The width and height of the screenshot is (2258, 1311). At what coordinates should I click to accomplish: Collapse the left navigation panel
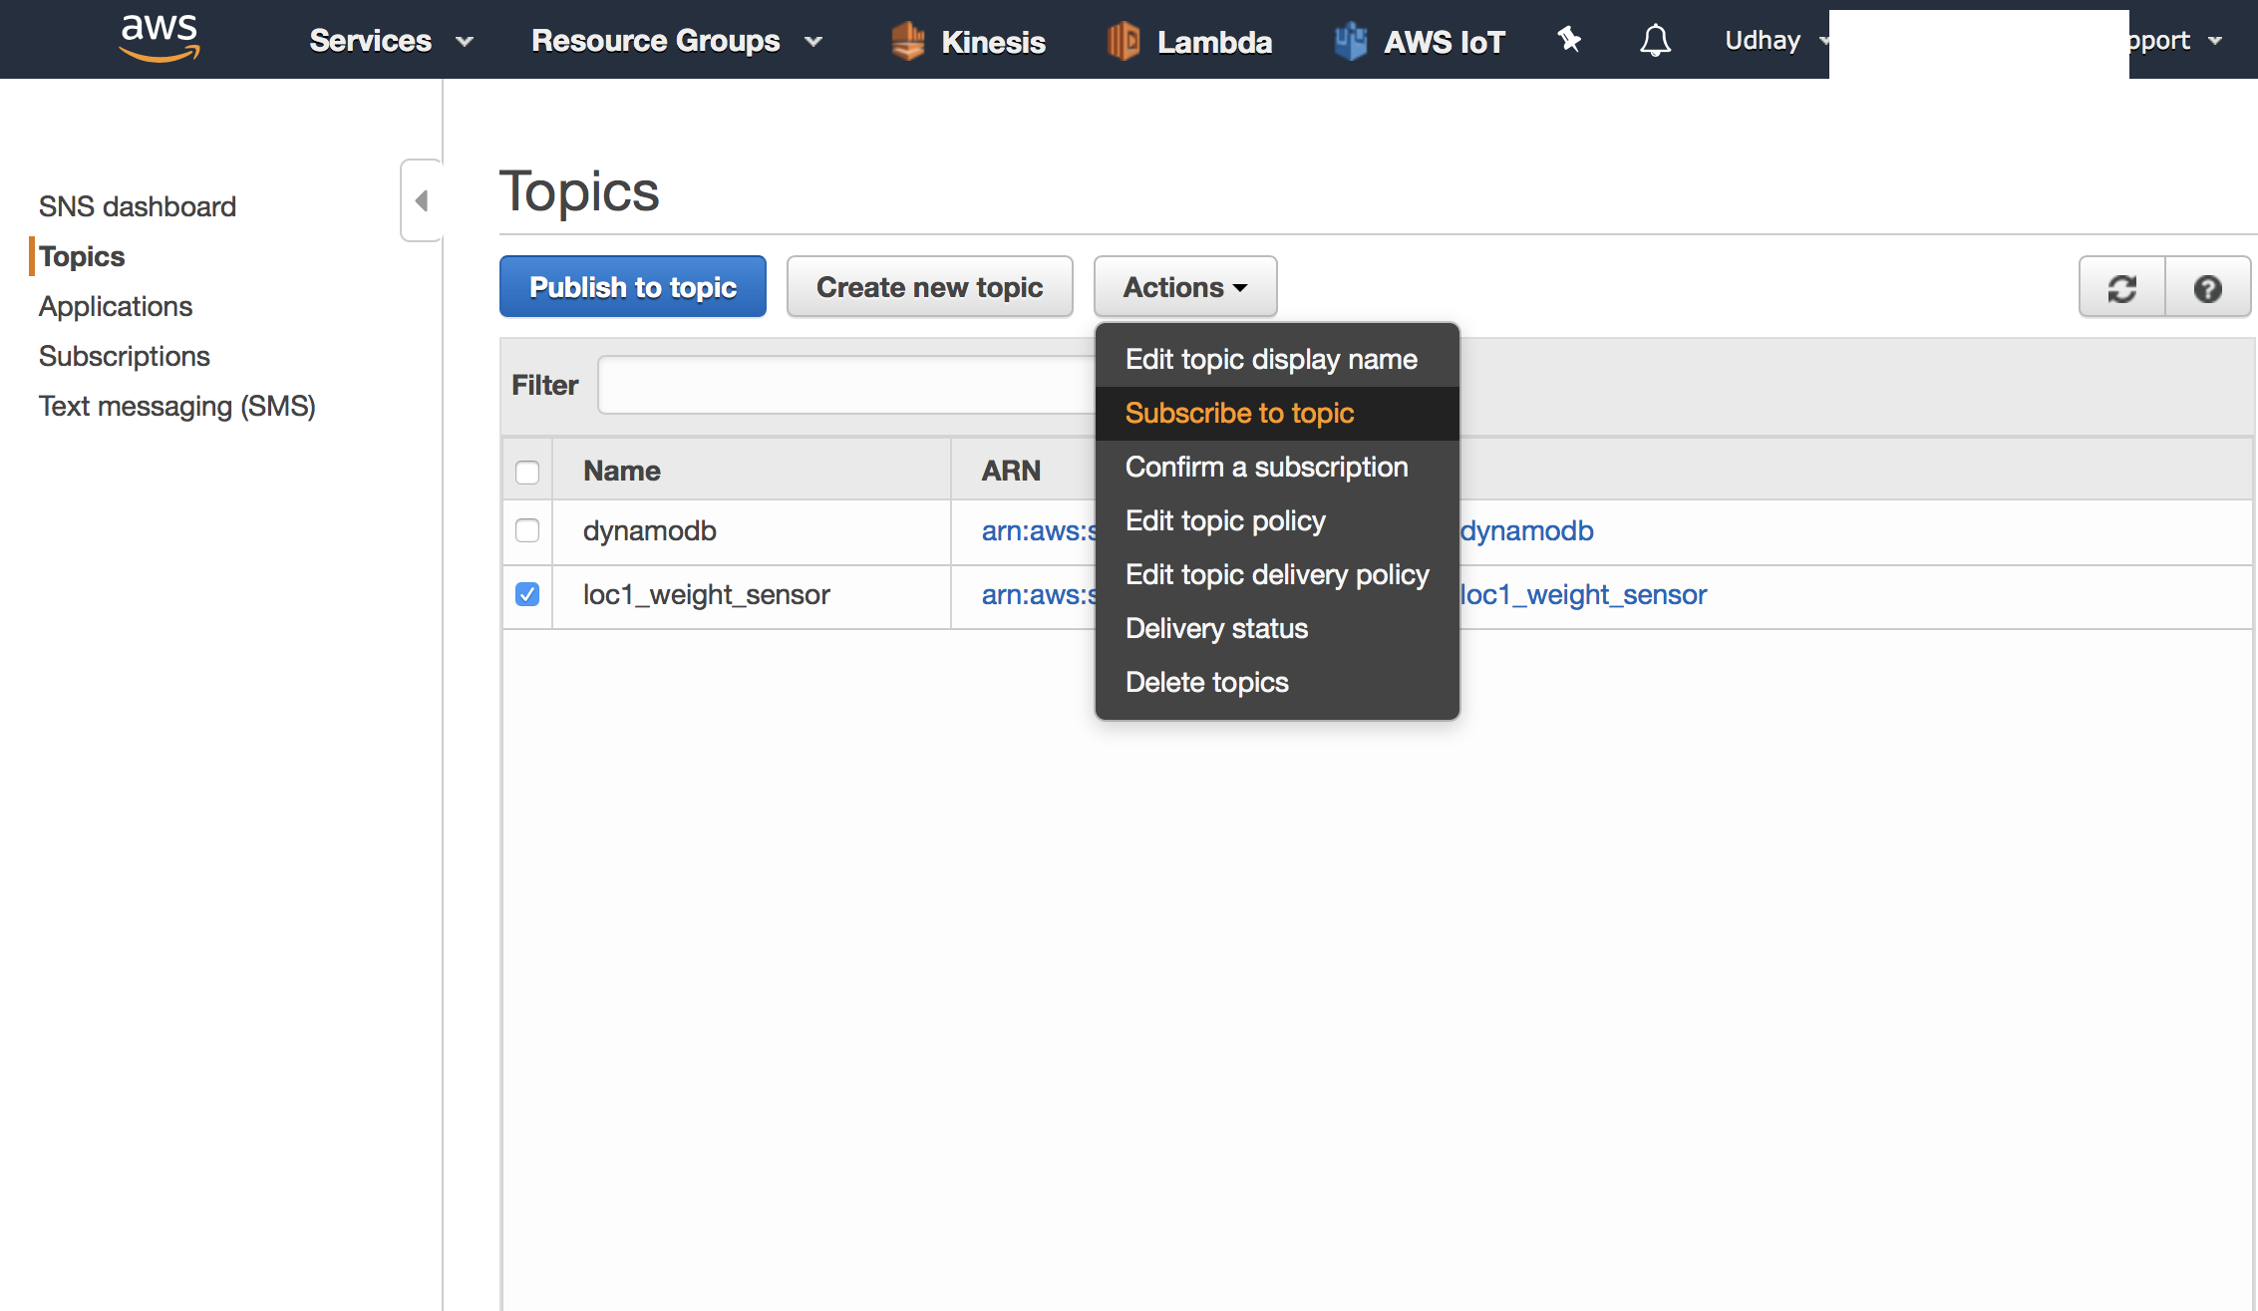(422, 200)
